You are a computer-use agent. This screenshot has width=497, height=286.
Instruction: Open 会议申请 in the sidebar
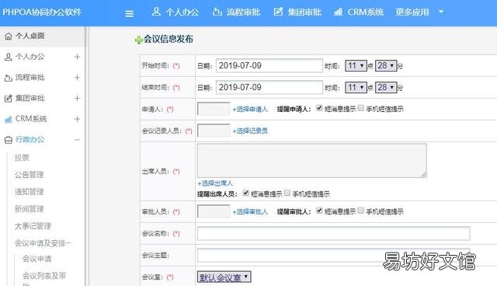pyautogui.click(x=36, y=259)
